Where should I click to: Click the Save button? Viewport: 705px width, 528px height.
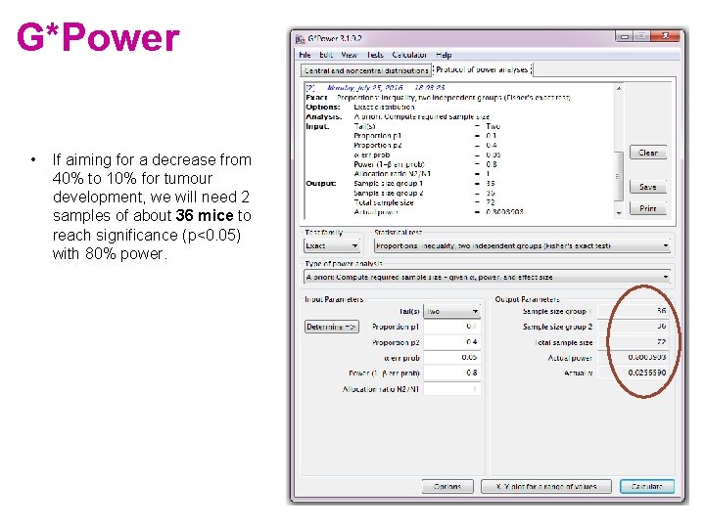[648, 187]
